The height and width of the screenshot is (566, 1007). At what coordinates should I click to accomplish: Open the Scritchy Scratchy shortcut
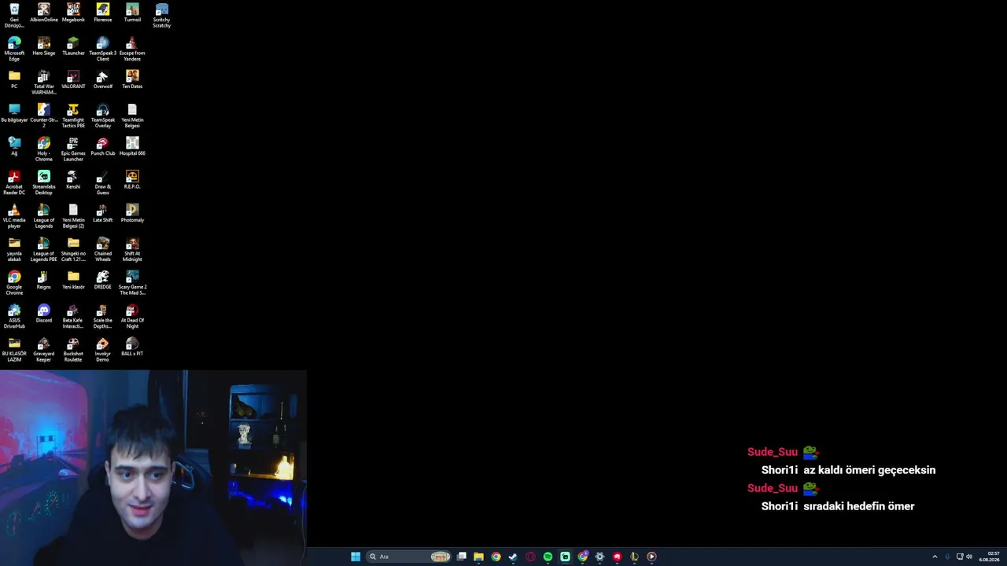point(162,15)
